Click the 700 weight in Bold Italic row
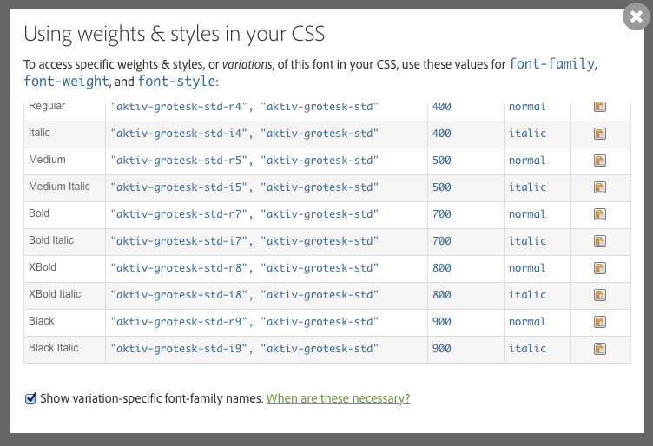The image size is (653, 446). coord(441,241)
